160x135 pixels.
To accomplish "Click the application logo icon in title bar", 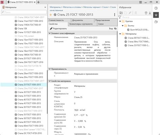I will point(2,2).
